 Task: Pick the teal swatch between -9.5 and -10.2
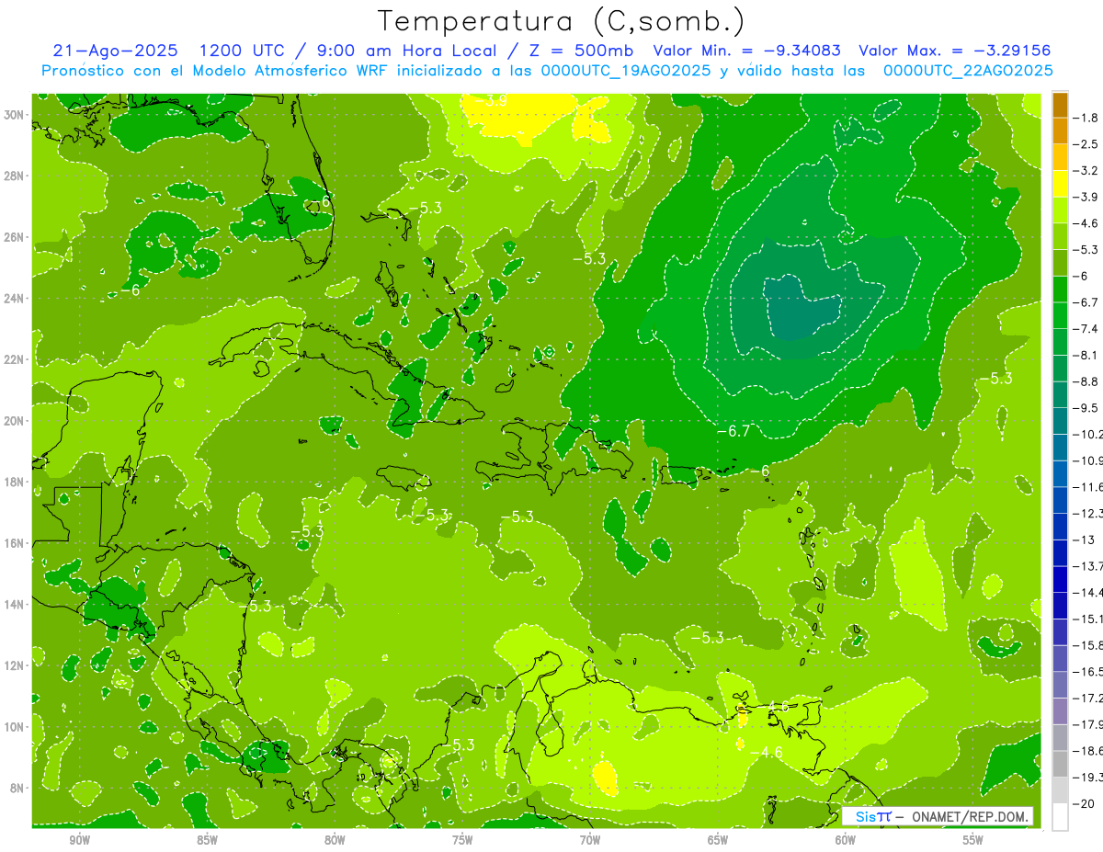pos(1061,420)
